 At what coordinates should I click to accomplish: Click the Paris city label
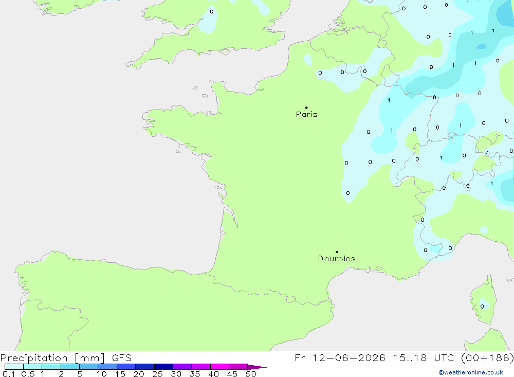[x=306, y=114]
